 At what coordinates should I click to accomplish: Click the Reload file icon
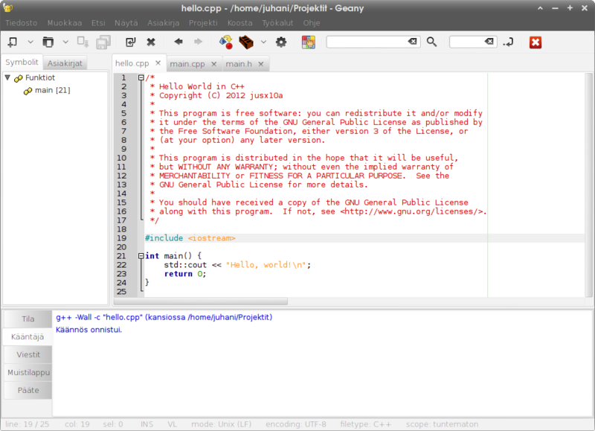131,42
